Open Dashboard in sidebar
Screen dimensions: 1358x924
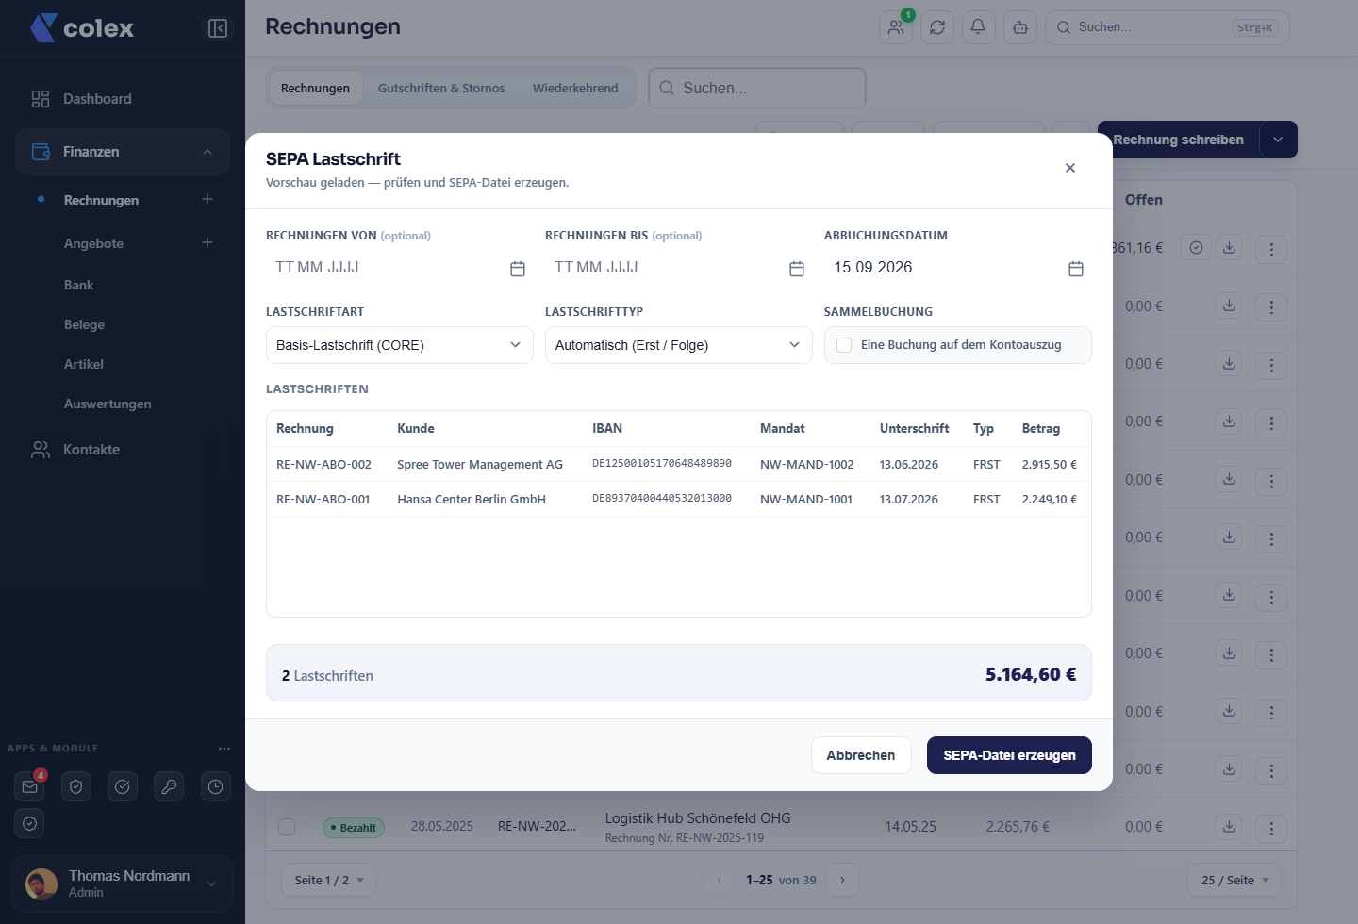(123, 99)
